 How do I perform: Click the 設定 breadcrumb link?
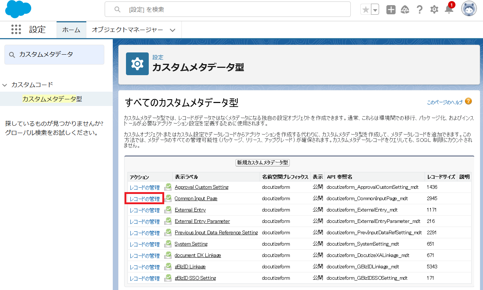pyautogui.click(x=158, y=58)
